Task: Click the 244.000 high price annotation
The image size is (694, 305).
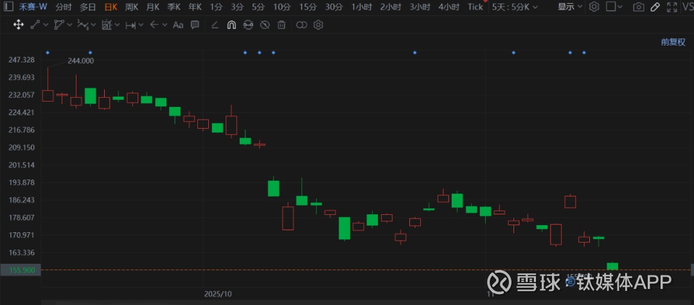Action: click(x=80, y=60)
